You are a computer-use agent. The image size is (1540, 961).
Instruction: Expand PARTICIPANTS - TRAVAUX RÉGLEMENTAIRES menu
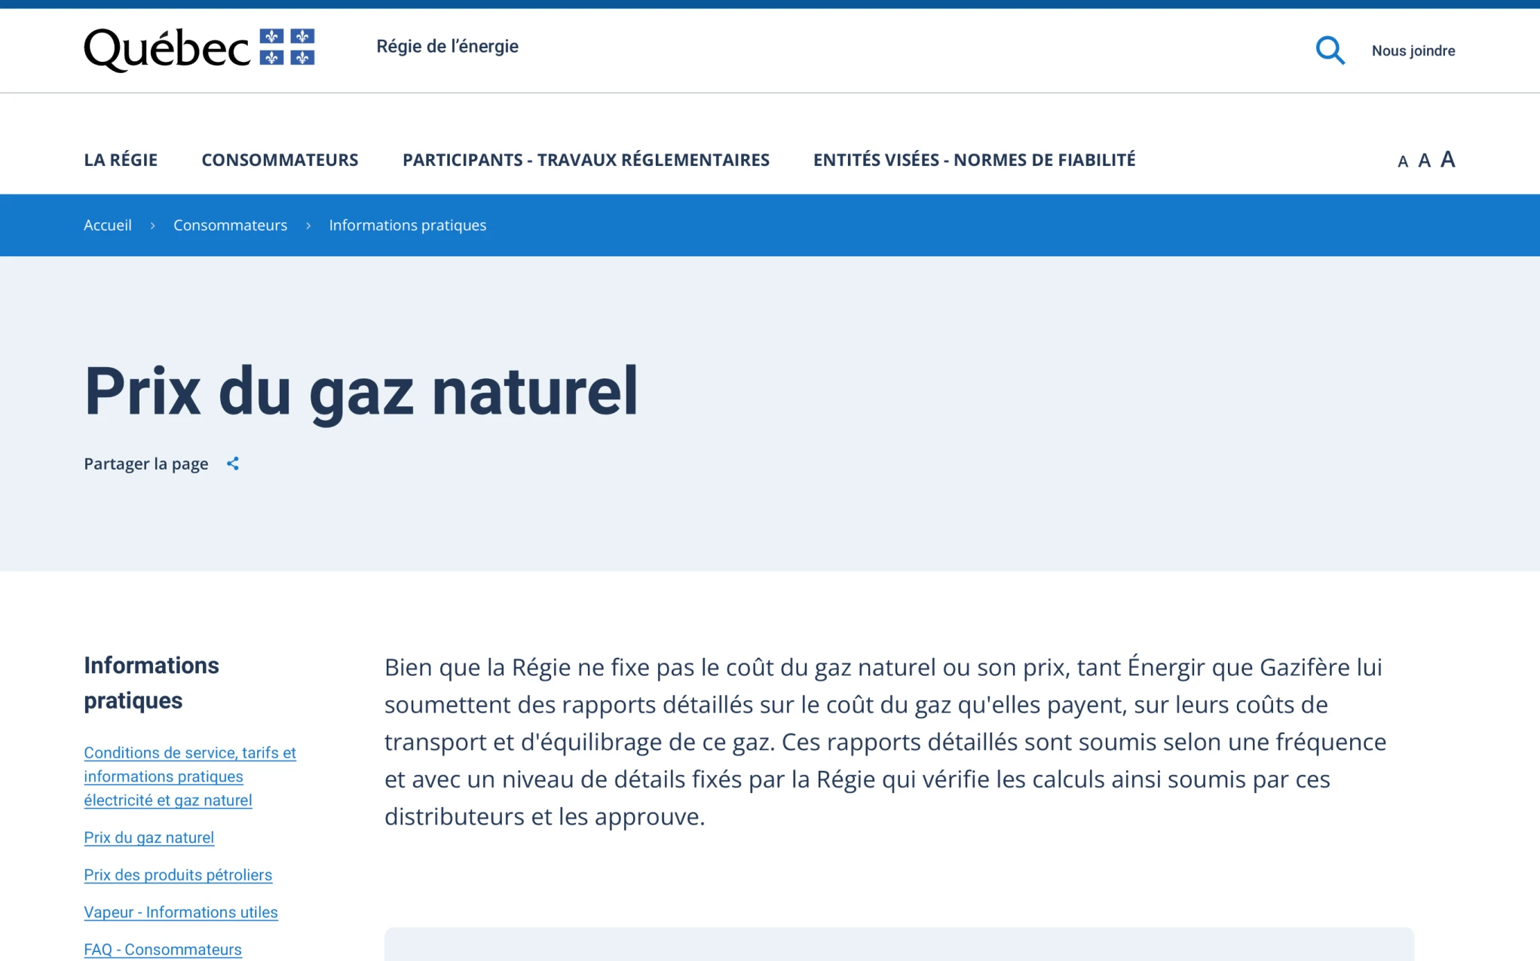tap(586, 160)
